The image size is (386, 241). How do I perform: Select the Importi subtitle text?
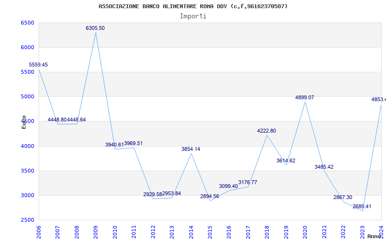[193, 16]
